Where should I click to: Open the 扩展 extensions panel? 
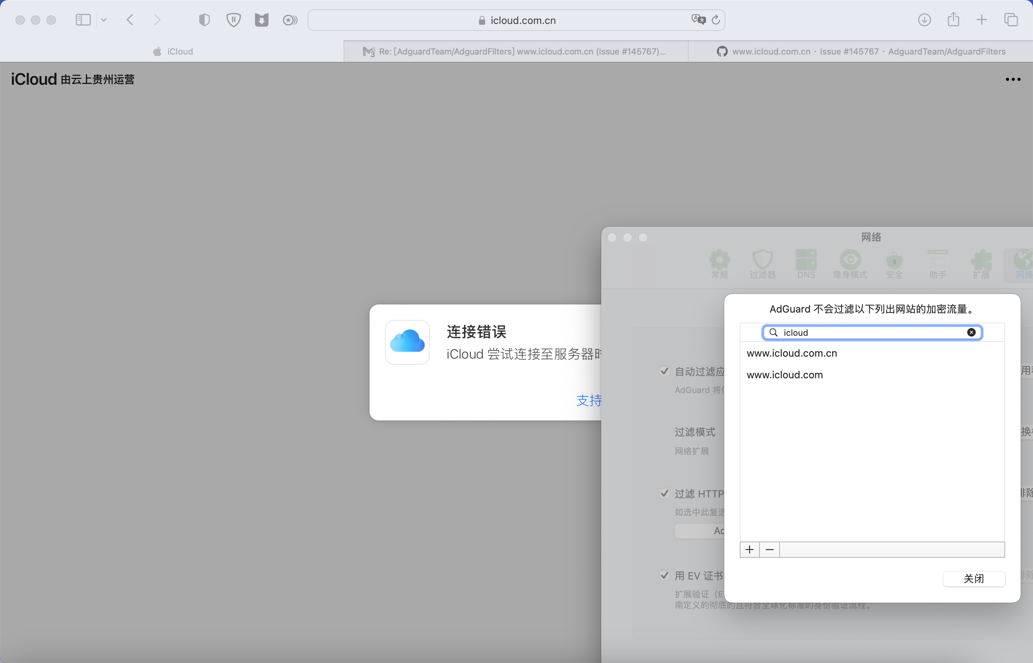coord(982,263)
